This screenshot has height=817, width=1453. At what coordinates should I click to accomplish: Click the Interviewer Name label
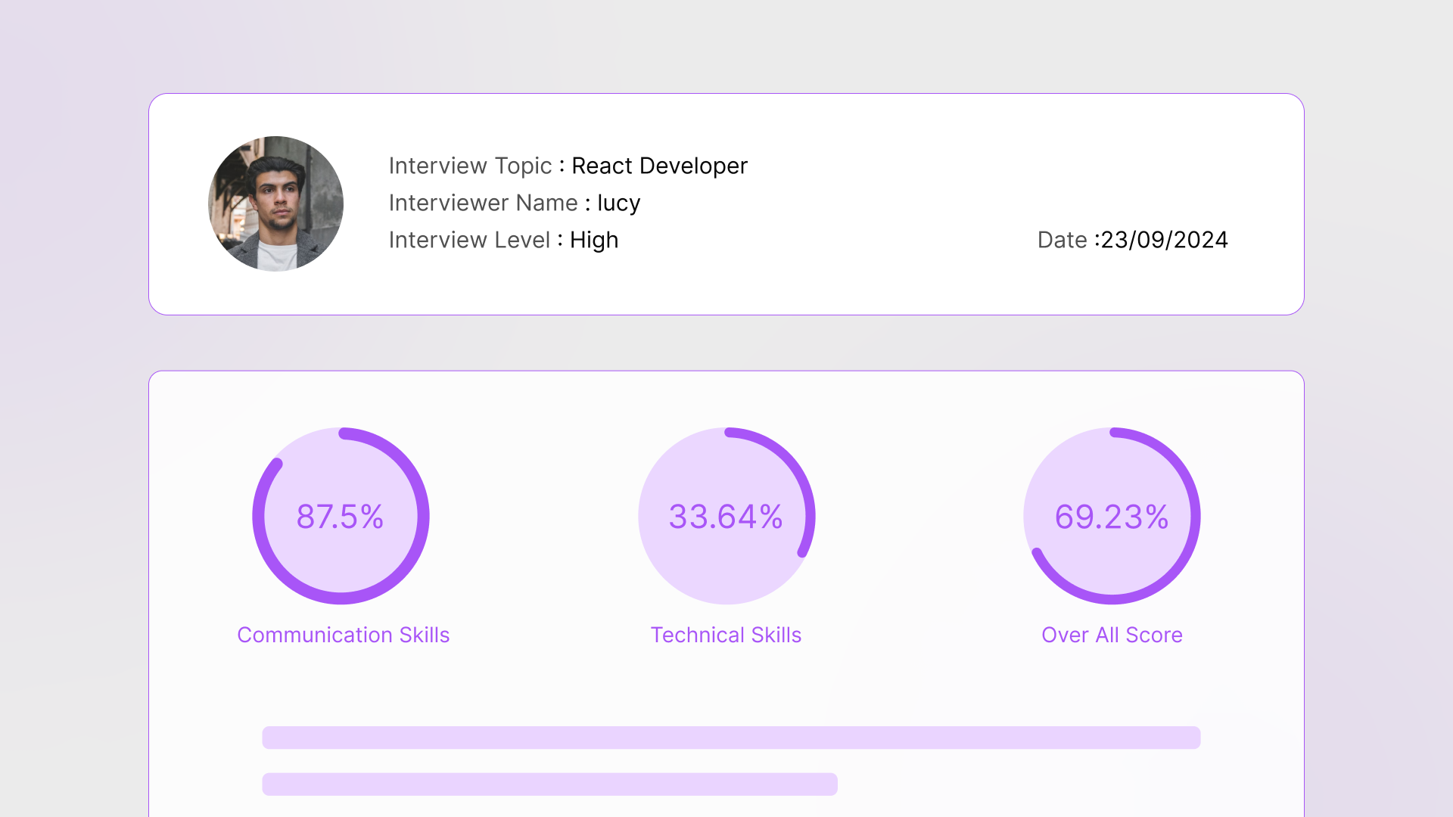click(484, 203)
